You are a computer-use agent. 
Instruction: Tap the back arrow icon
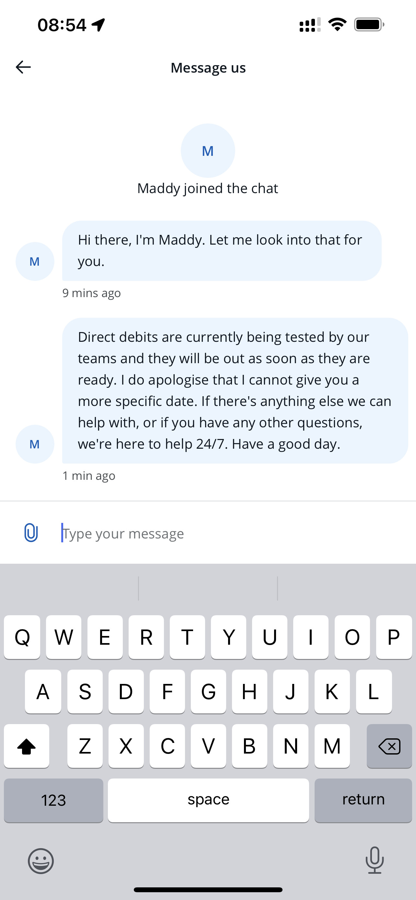coord(23,67)
